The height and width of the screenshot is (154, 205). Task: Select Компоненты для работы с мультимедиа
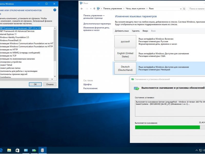click(x=18, y=71)
